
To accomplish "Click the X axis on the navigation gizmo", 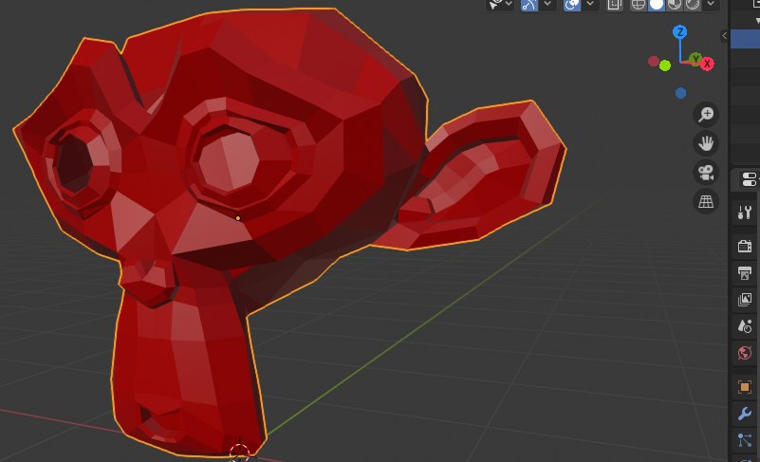I will [707, 64].
